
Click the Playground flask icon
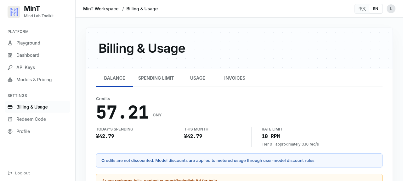pyautogui.click(x=10, y=43)
